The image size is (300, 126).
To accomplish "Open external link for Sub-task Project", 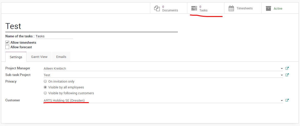I will click(287, 75).
